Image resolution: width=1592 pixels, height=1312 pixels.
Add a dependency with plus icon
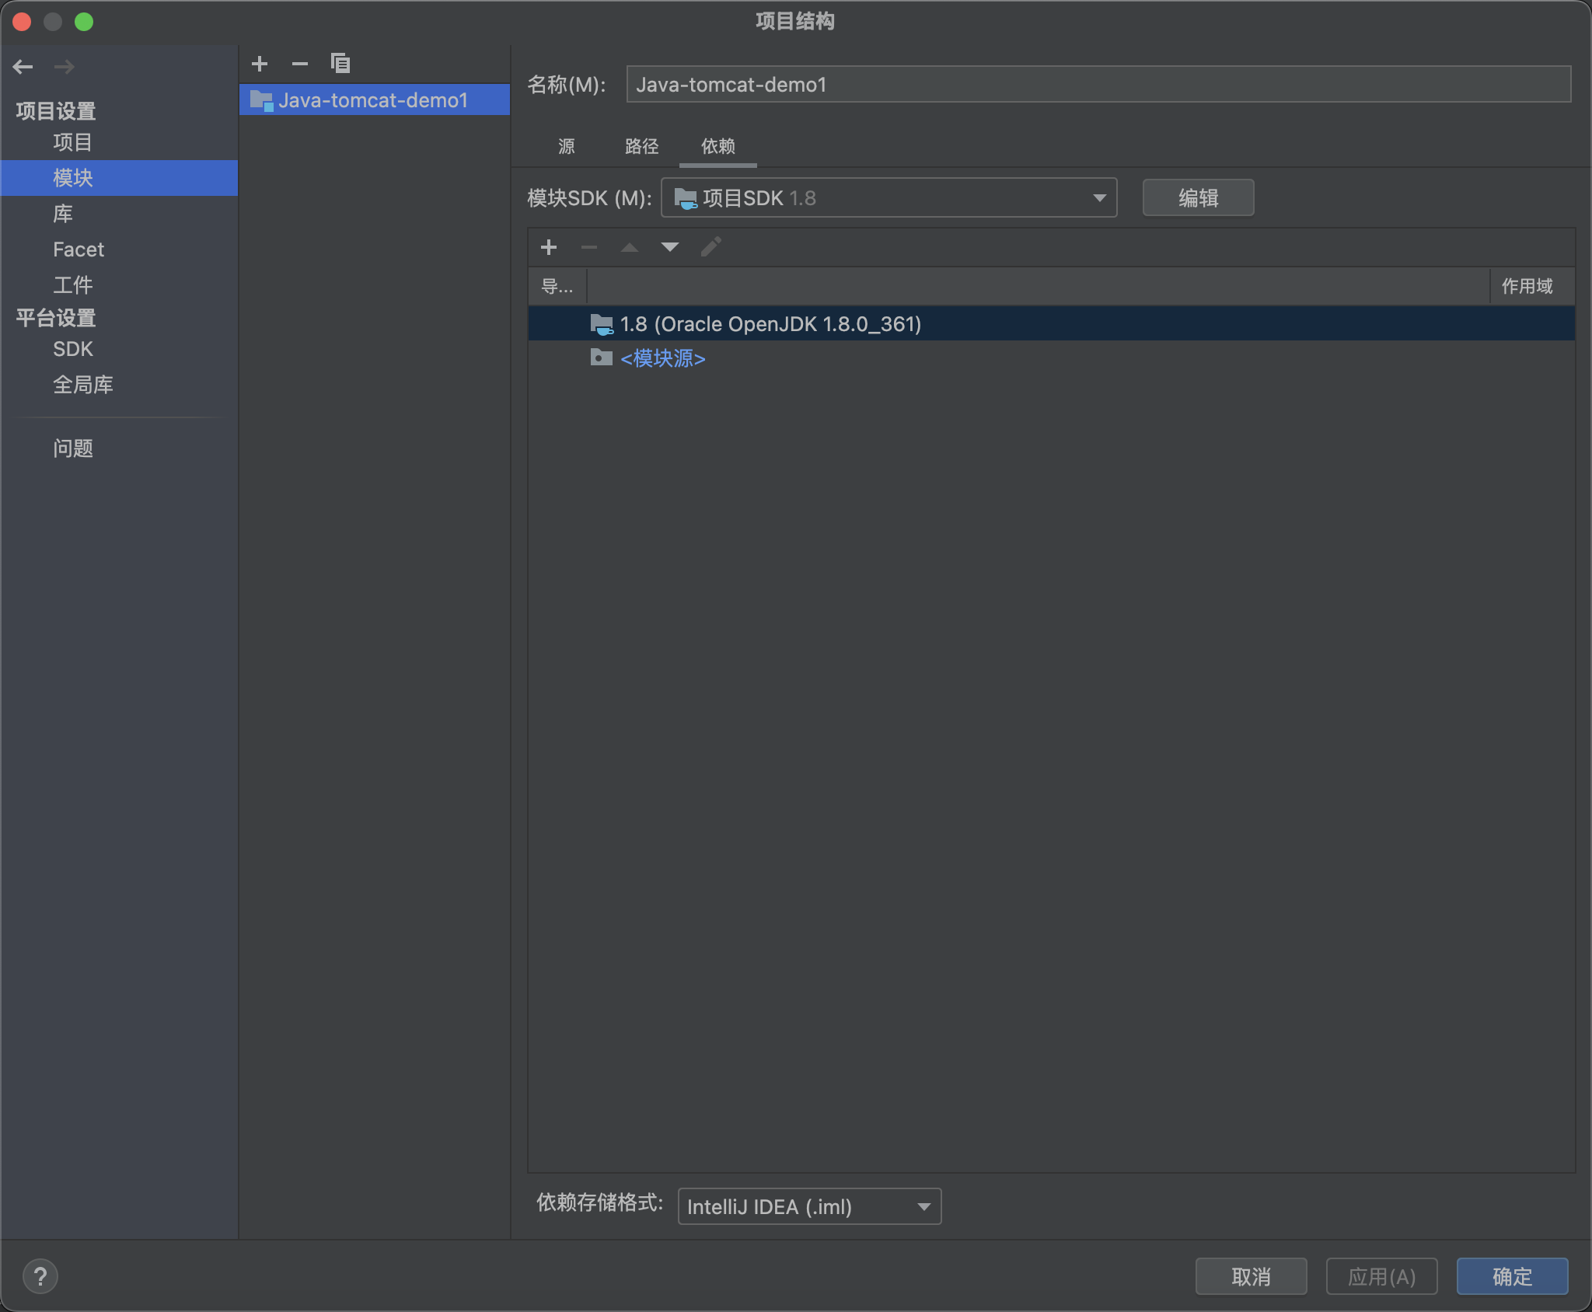[549, 247]
